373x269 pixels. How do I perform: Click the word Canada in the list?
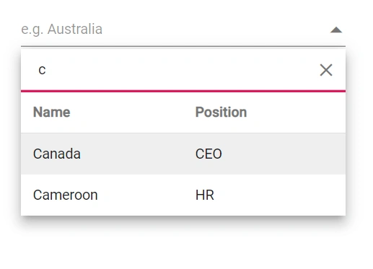click(x=57, y=154)
